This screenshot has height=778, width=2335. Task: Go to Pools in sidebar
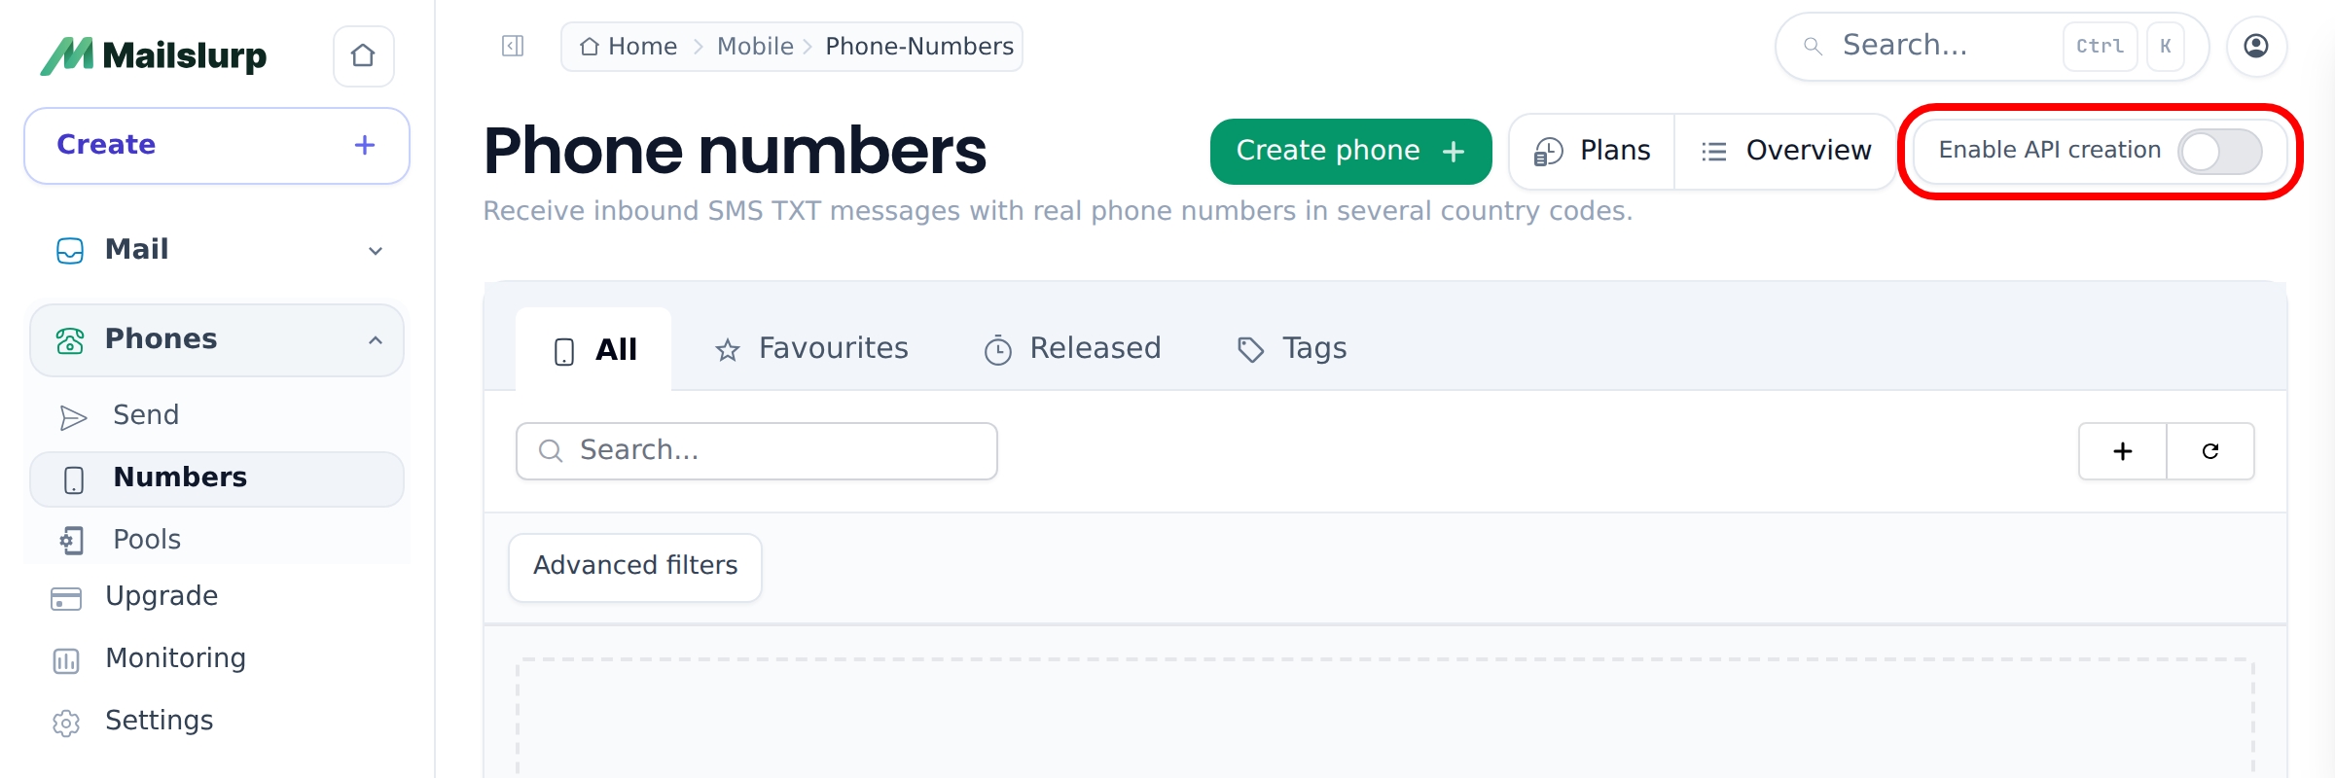tap(147, 540)
